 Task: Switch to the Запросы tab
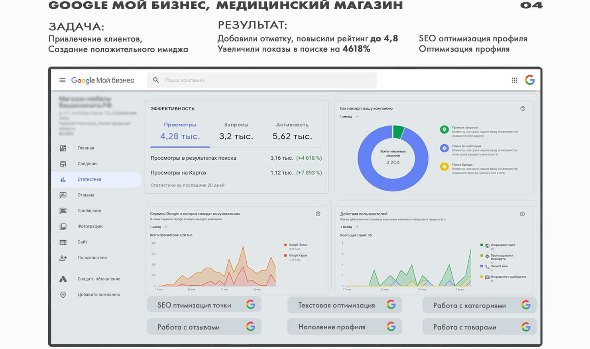coord(236,131)
